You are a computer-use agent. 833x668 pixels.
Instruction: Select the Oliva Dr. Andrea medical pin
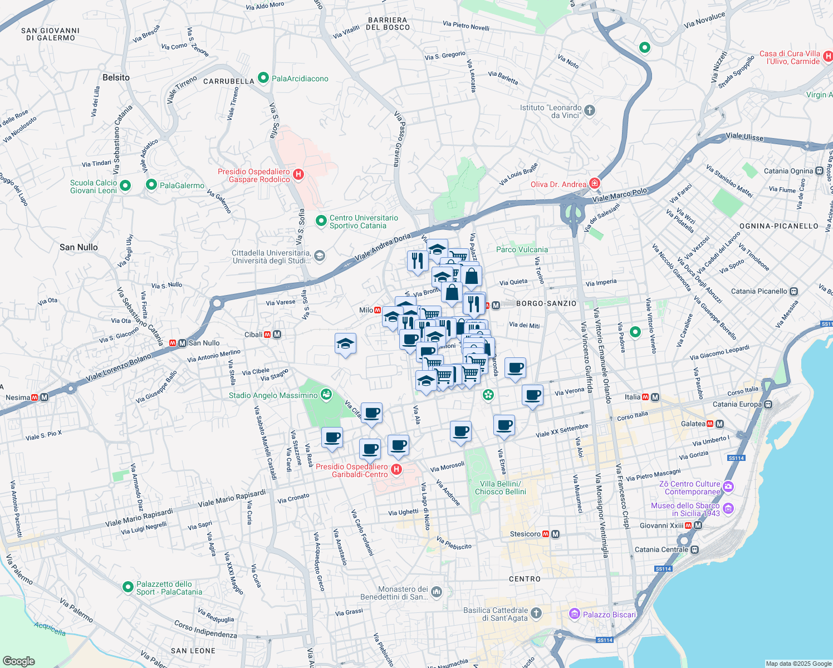[595, 183]
